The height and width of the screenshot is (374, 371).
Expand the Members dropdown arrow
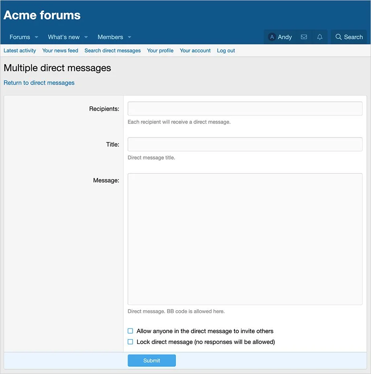pos(129,37)
